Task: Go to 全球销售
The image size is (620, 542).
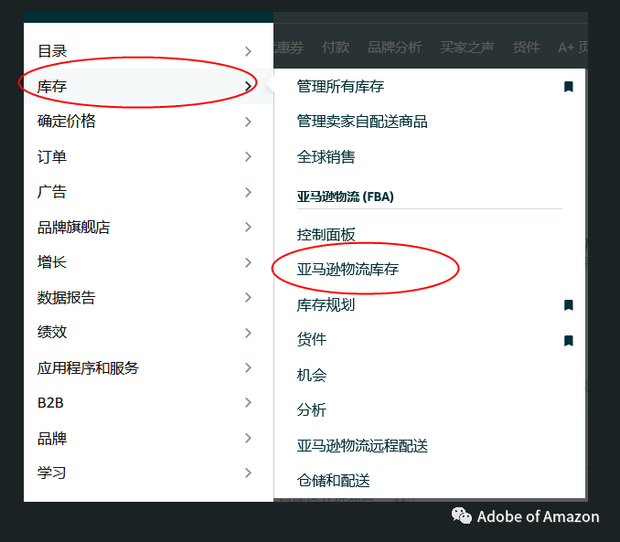Action: pyautogui.click(x=326, y=157)
